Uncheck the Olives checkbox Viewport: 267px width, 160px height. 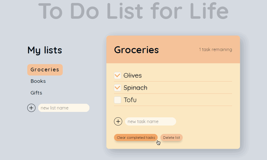pos(117,75)
